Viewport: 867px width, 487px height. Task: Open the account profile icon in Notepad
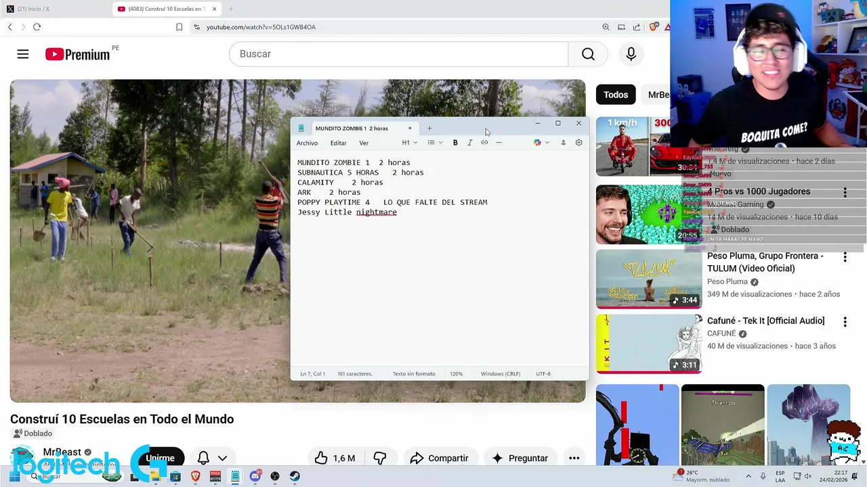pyautogui.click(x=563, y=143)
